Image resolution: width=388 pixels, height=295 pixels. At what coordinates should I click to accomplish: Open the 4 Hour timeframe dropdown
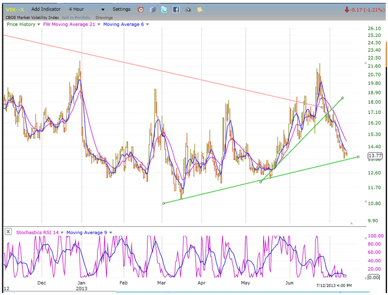pos(86,9)
